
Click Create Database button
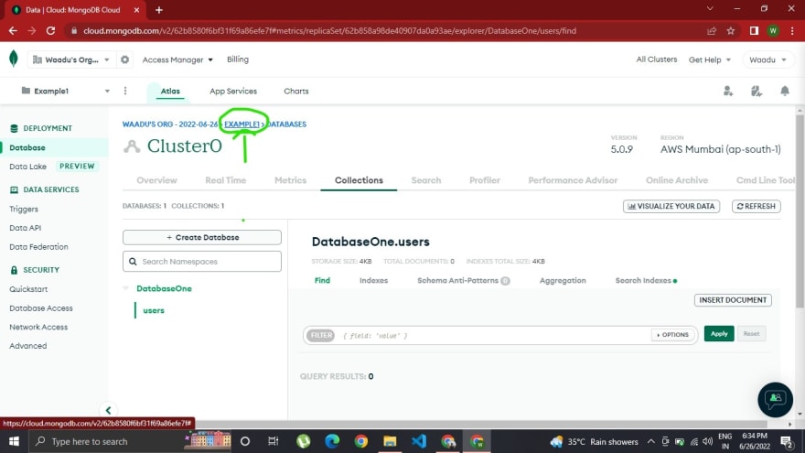tap(202, 237)
